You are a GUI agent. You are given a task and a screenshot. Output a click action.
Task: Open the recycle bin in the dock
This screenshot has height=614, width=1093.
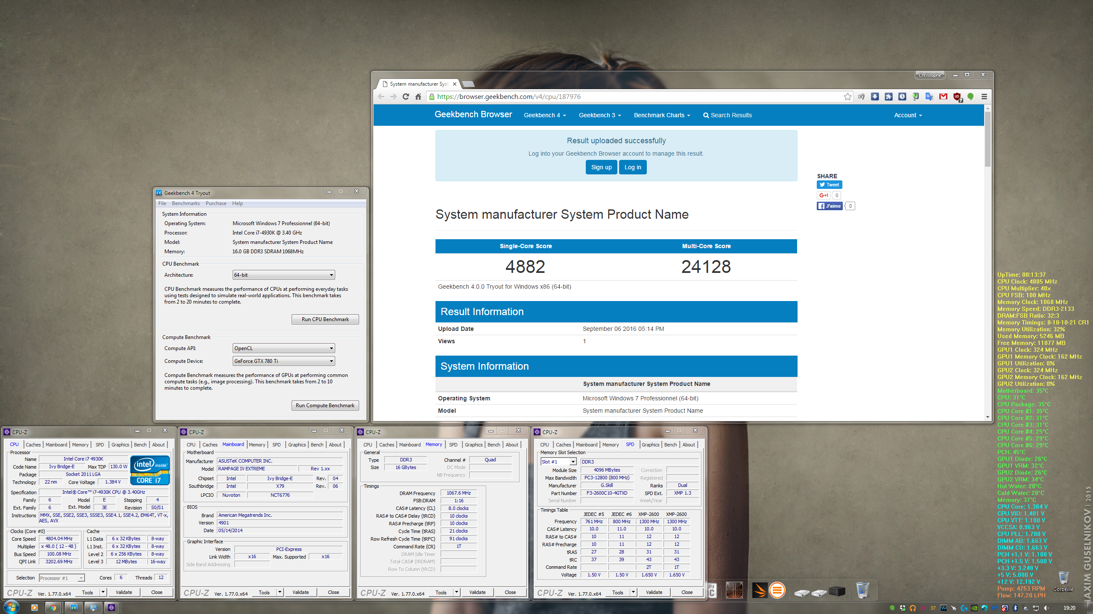pos(862,590)
